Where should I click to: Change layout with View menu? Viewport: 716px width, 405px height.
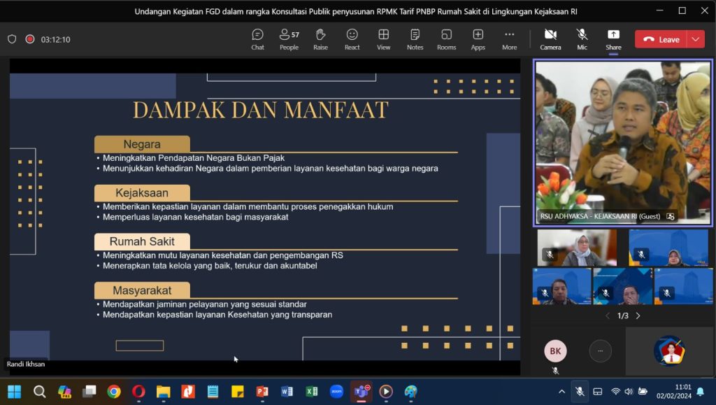tap(383, 39)
